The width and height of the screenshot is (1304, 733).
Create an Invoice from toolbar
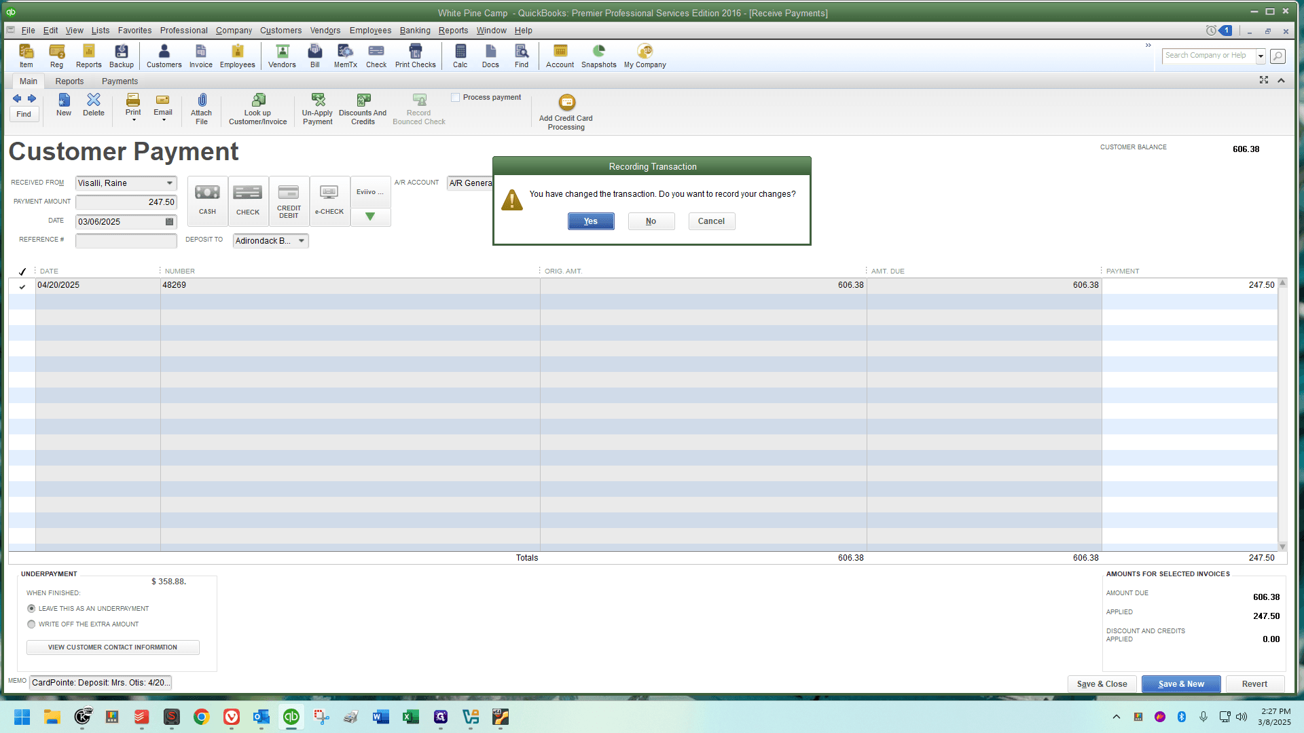(x=201, y=56)
